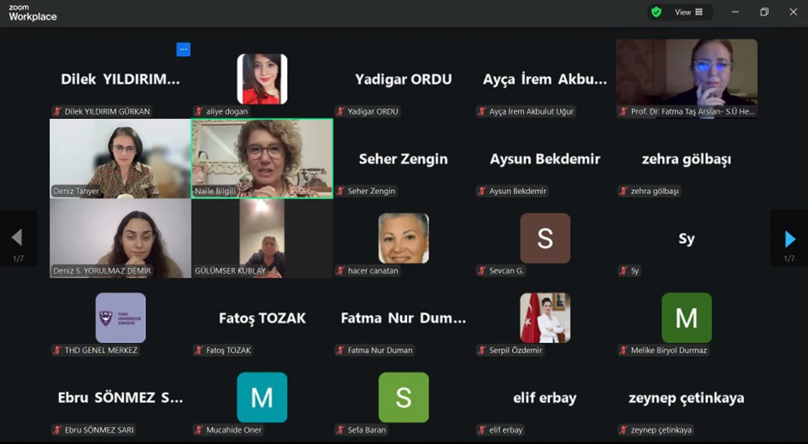Restore down the Zoom window
Viewport: 808px width, 444px height.
point(764,12)
